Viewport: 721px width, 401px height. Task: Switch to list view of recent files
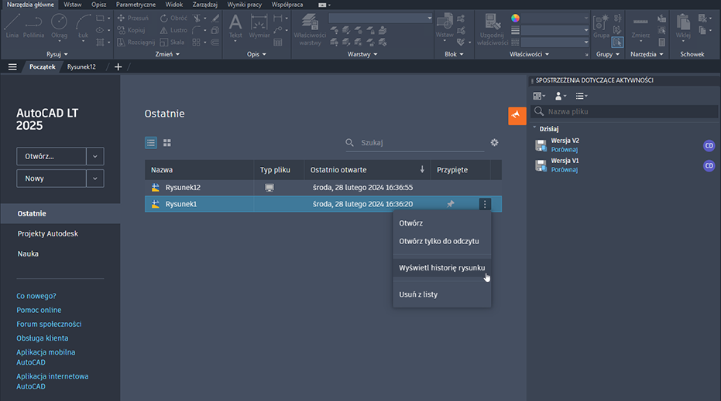coord(151,143)
